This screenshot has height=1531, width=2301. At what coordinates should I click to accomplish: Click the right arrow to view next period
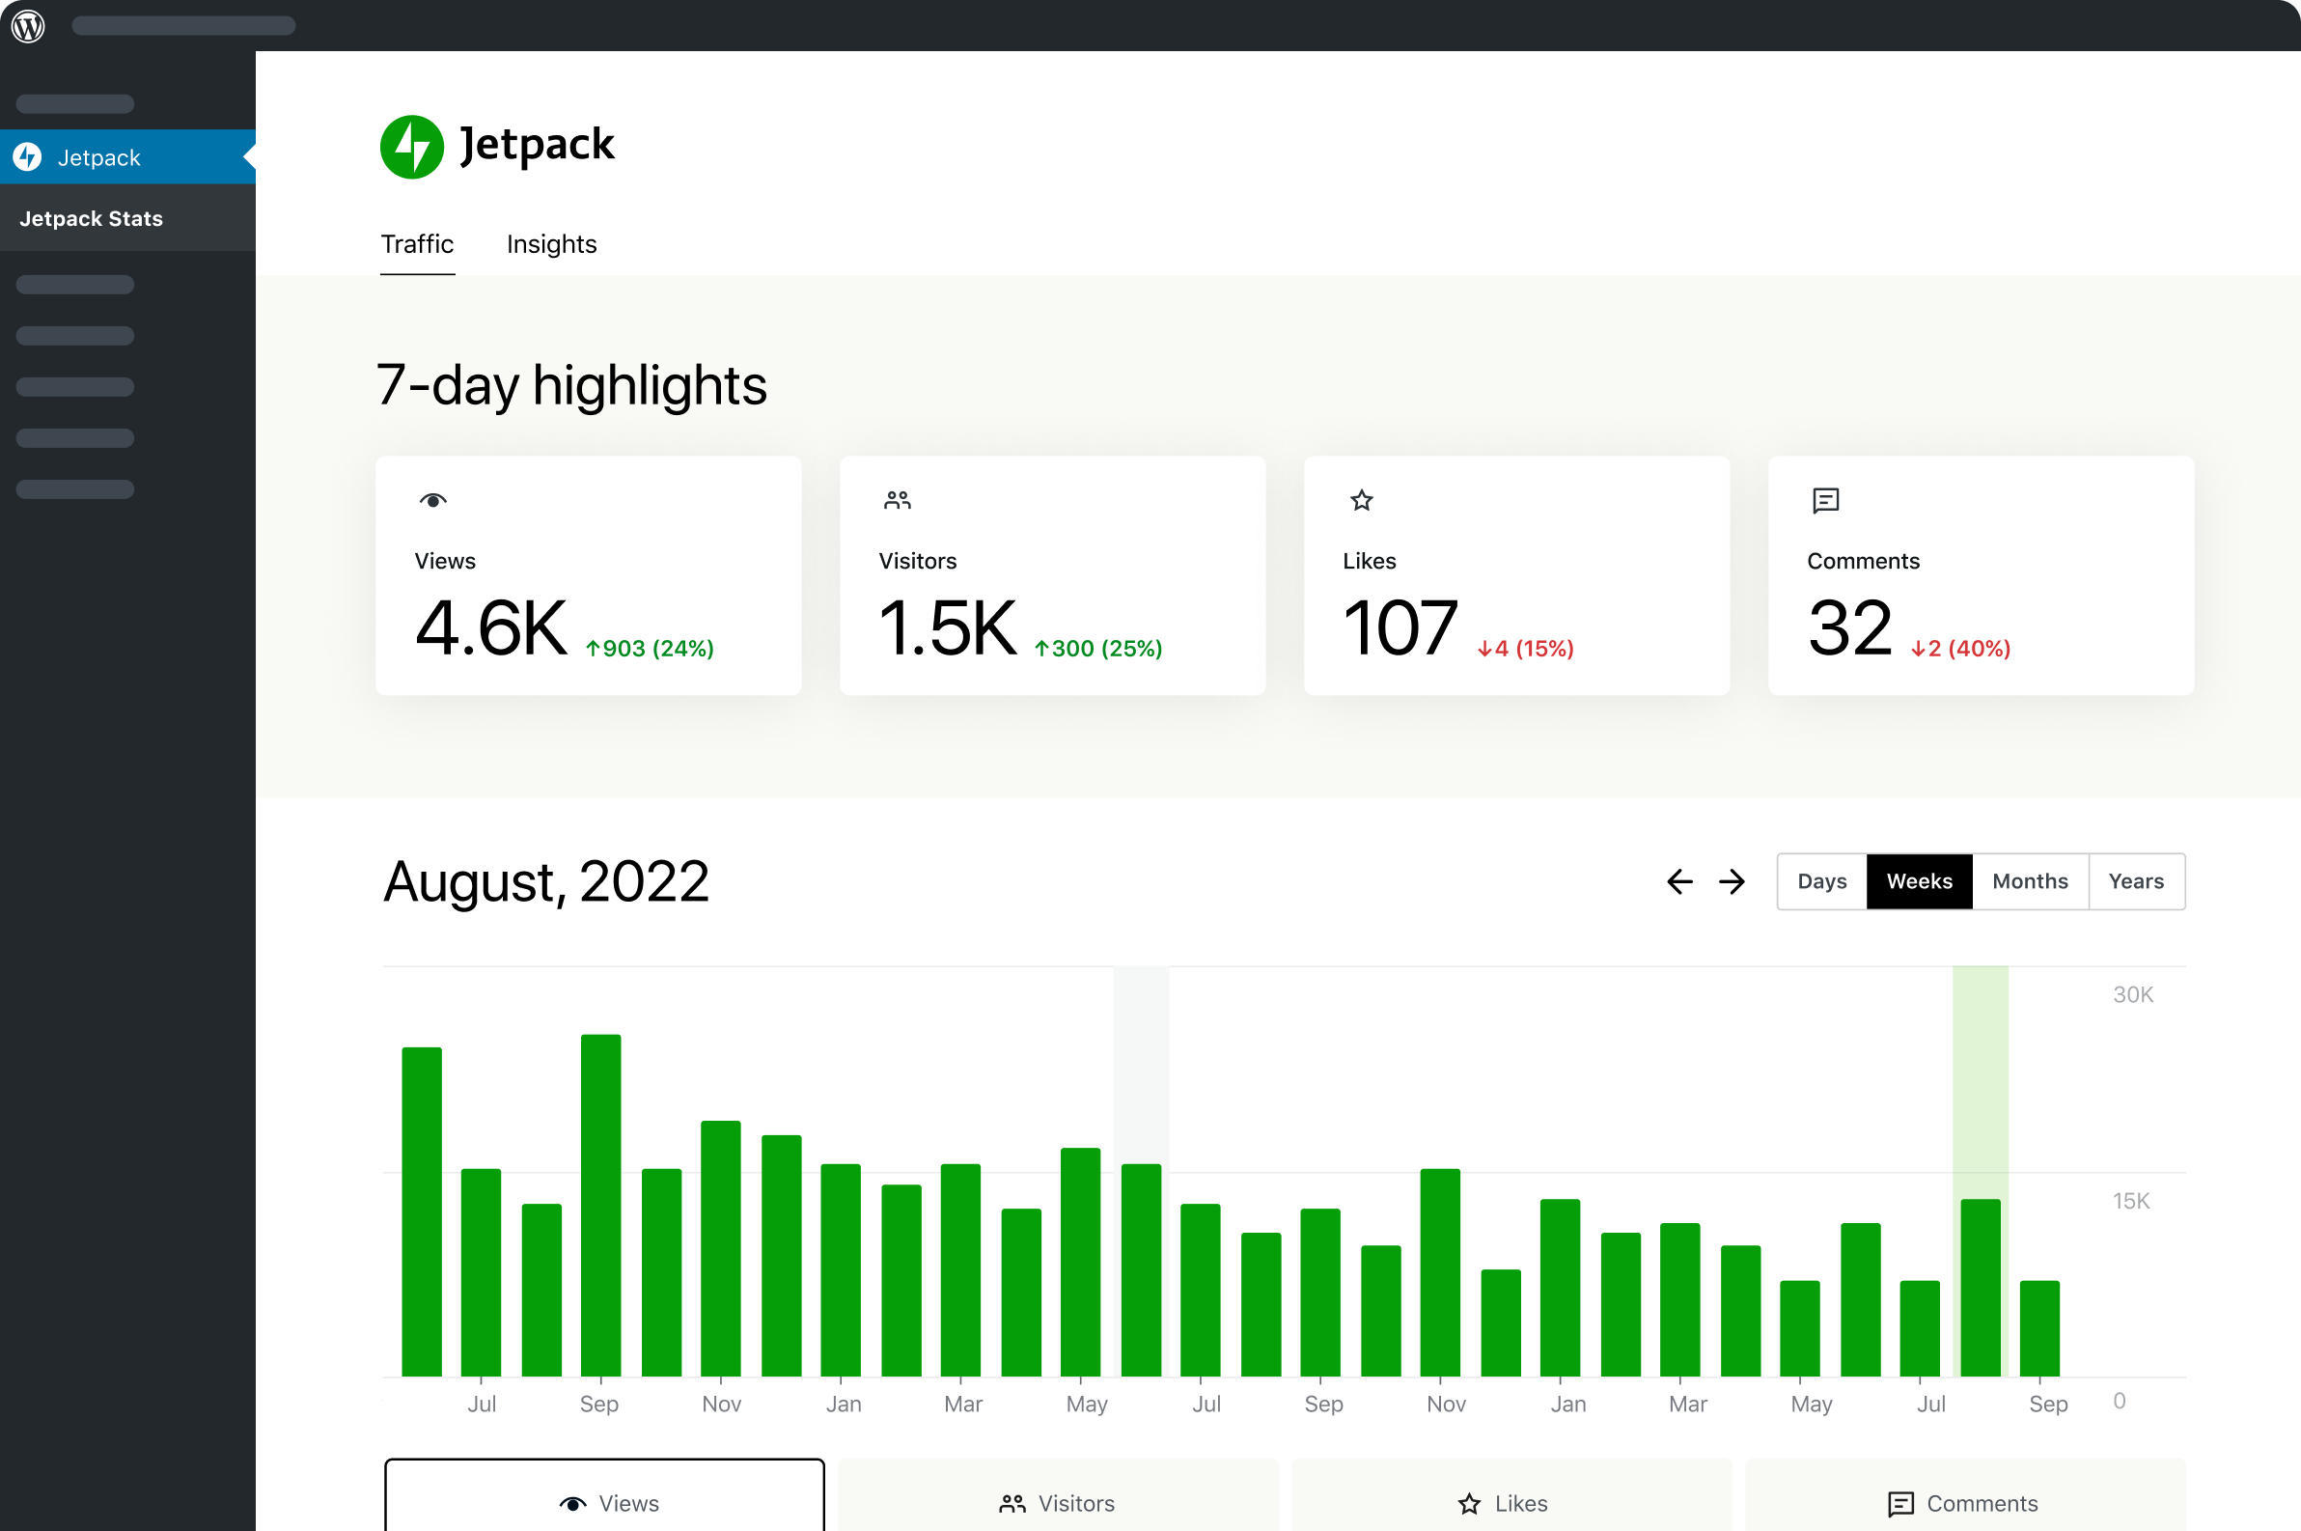(x=1732, y=880)
